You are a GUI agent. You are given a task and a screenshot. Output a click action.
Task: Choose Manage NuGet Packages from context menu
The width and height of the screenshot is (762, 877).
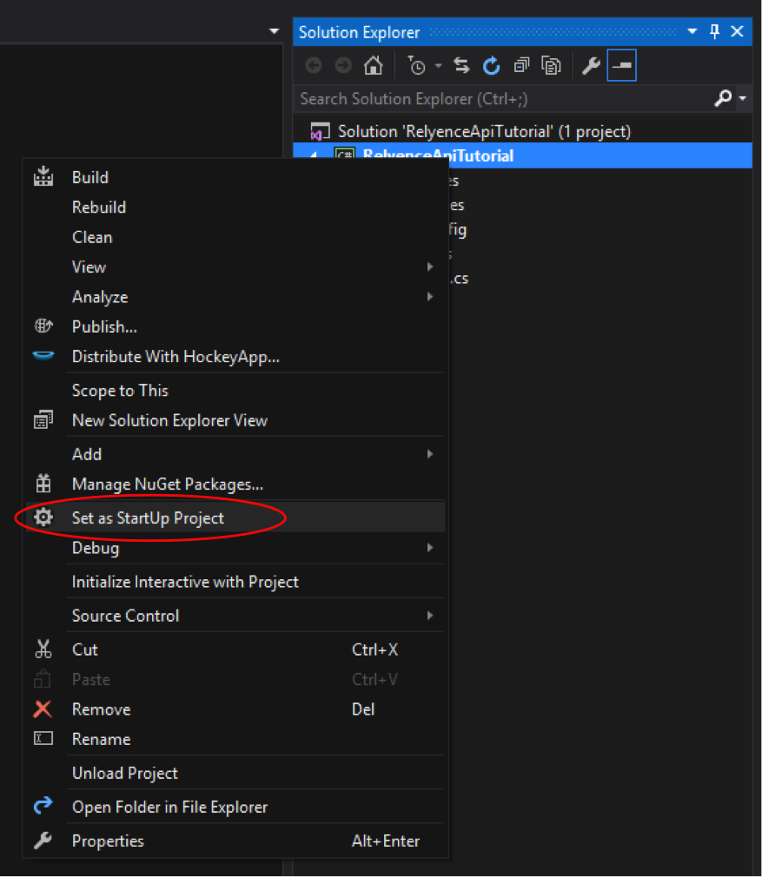tap(167, 484)
